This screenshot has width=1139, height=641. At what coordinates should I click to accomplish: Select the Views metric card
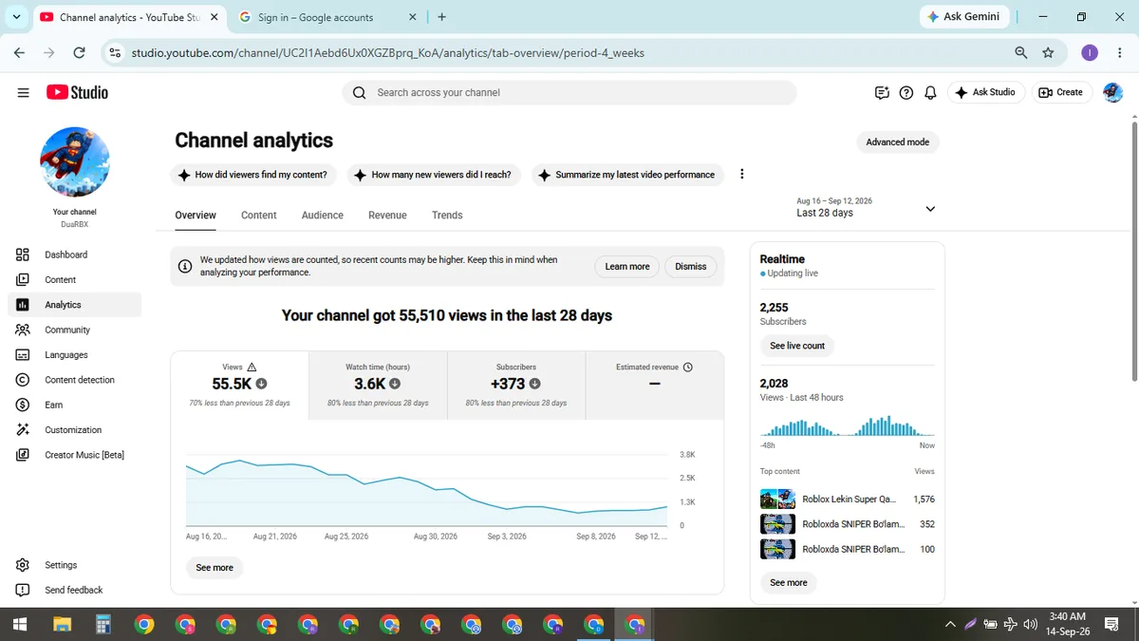239,386
